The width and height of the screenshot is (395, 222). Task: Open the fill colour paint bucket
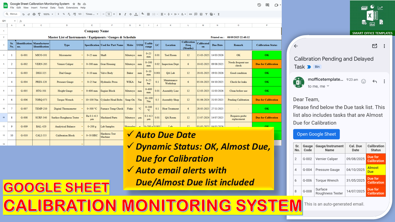[x=143, y=14]
